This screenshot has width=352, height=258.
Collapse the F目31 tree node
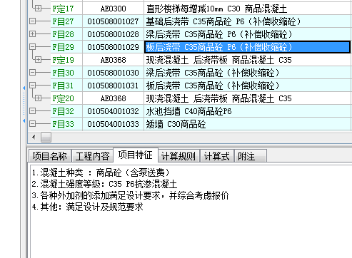point(32,86)
